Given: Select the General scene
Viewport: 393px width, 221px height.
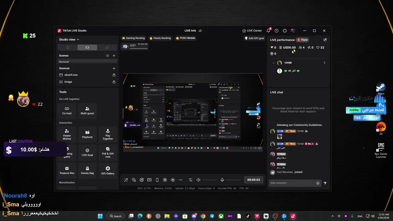Looking at the screenshot, I should (87, 62).
